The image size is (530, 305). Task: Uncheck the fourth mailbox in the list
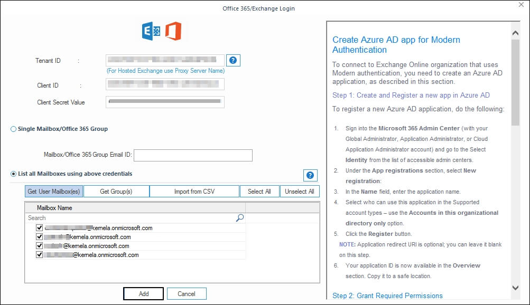[39, 255]
